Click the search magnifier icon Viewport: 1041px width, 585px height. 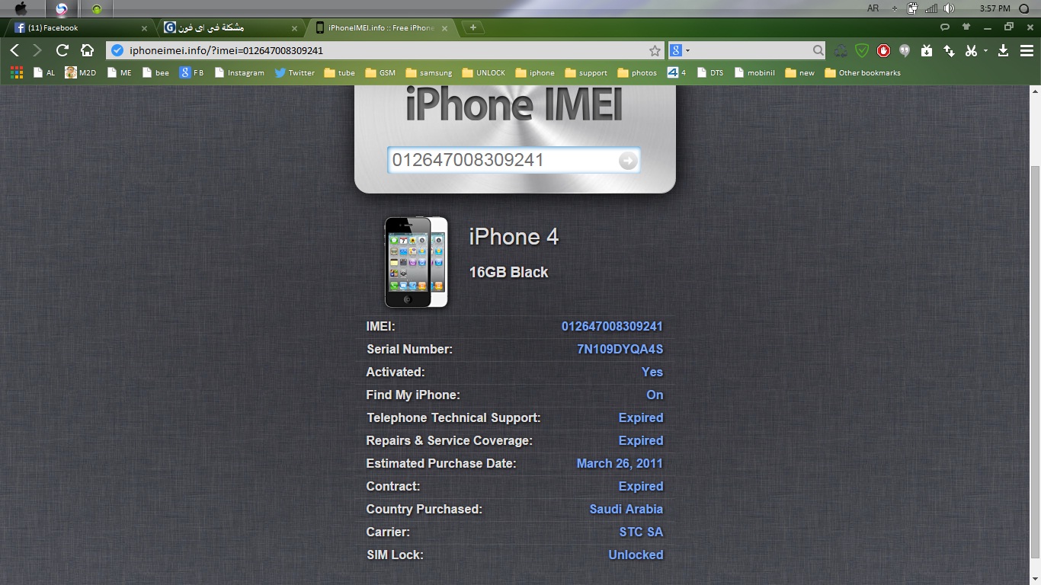coord(818,50)
